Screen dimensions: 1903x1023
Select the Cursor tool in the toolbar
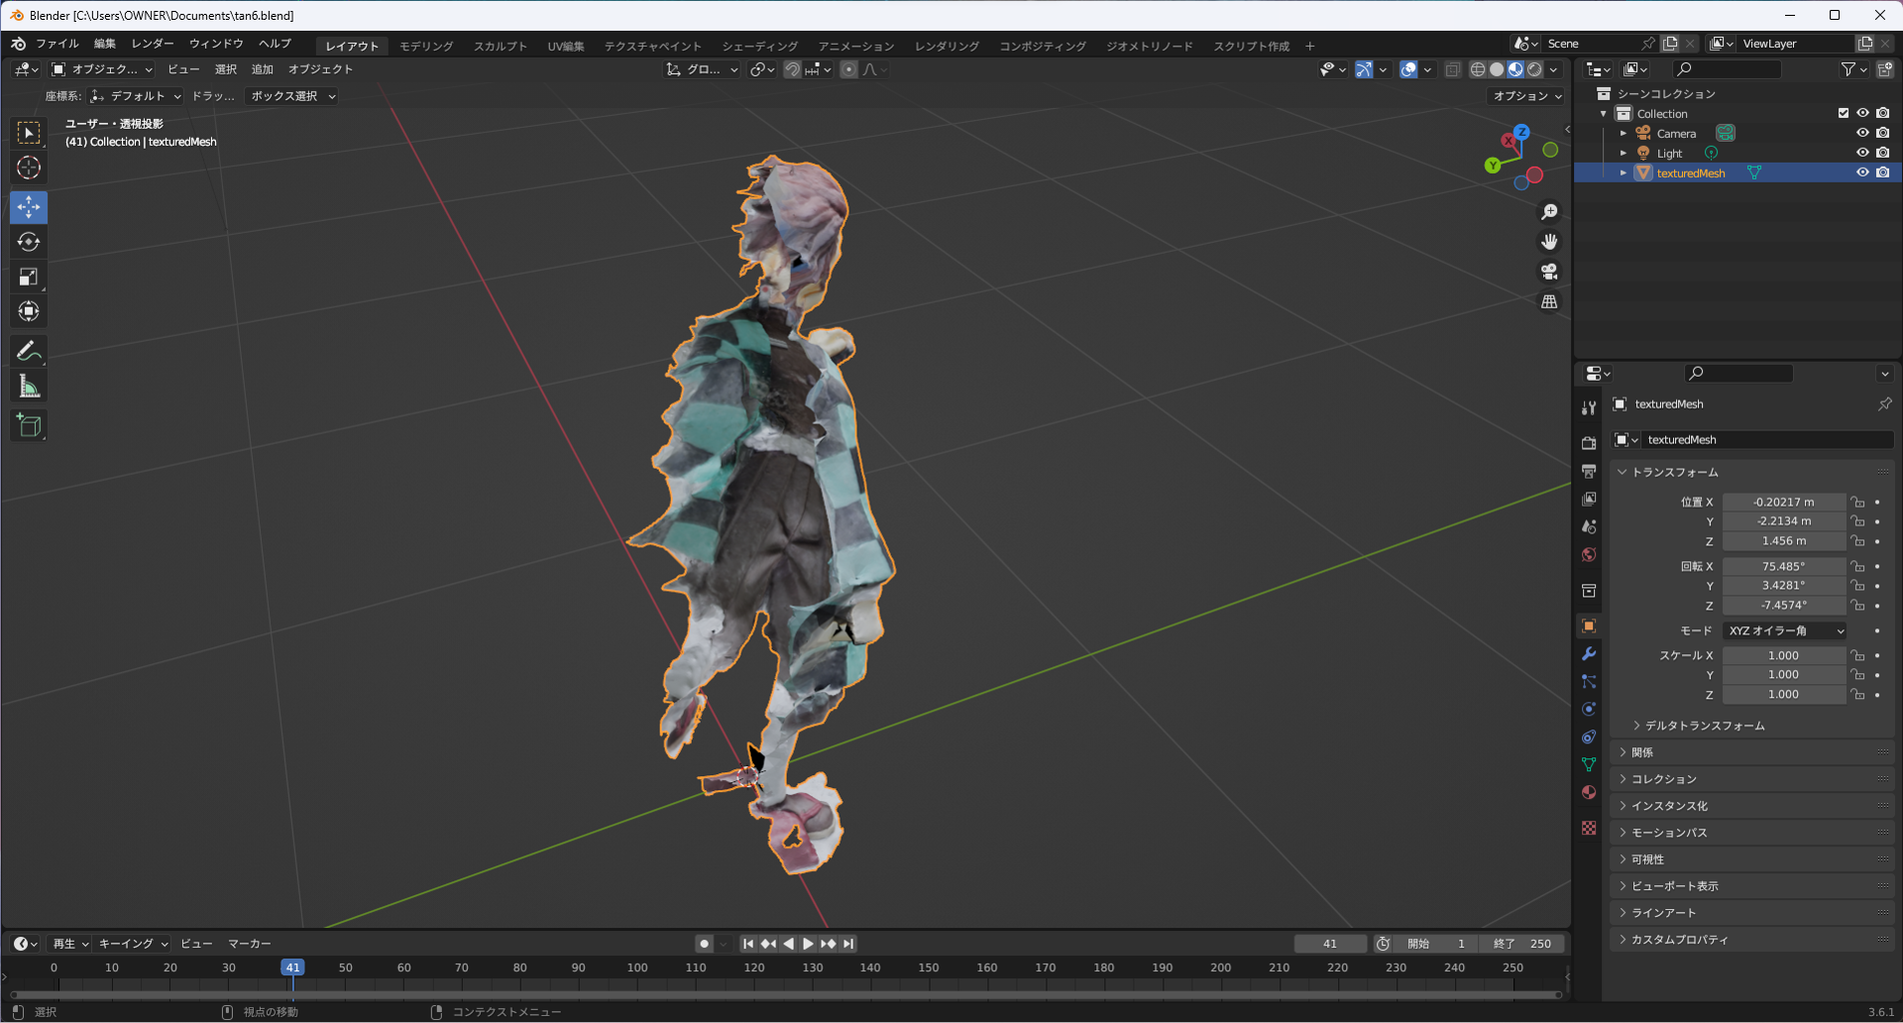(x=29, y=168)
